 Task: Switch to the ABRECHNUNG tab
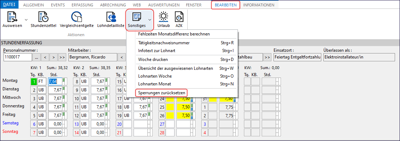coord(113,5)
